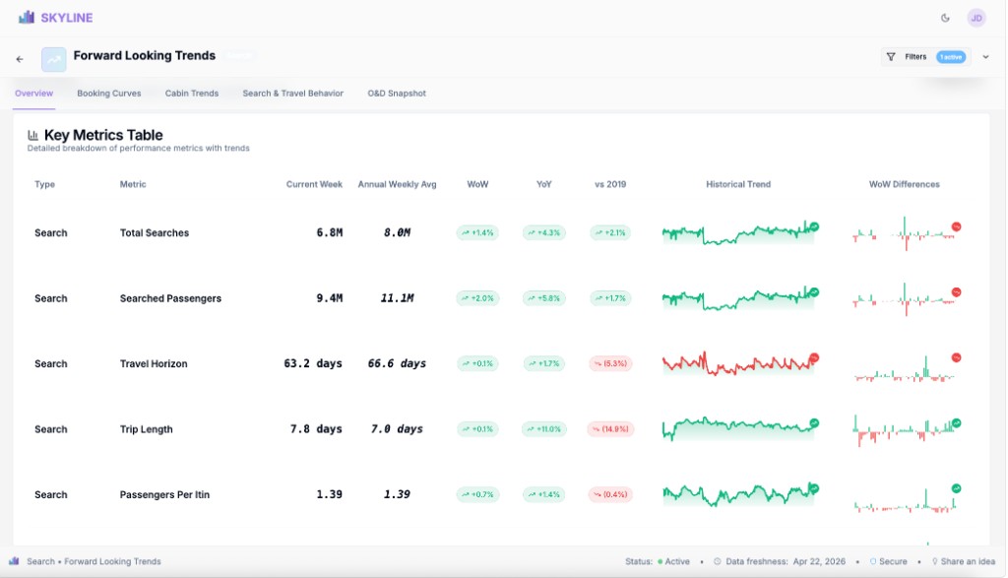Click Total Searches +4.3% YoY badge
The height and width of the screenshot is (578, 1008).
click(x=543, y=232)
